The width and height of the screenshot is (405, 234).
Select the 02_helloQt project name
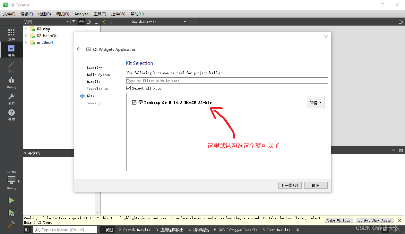coord(47,36)
